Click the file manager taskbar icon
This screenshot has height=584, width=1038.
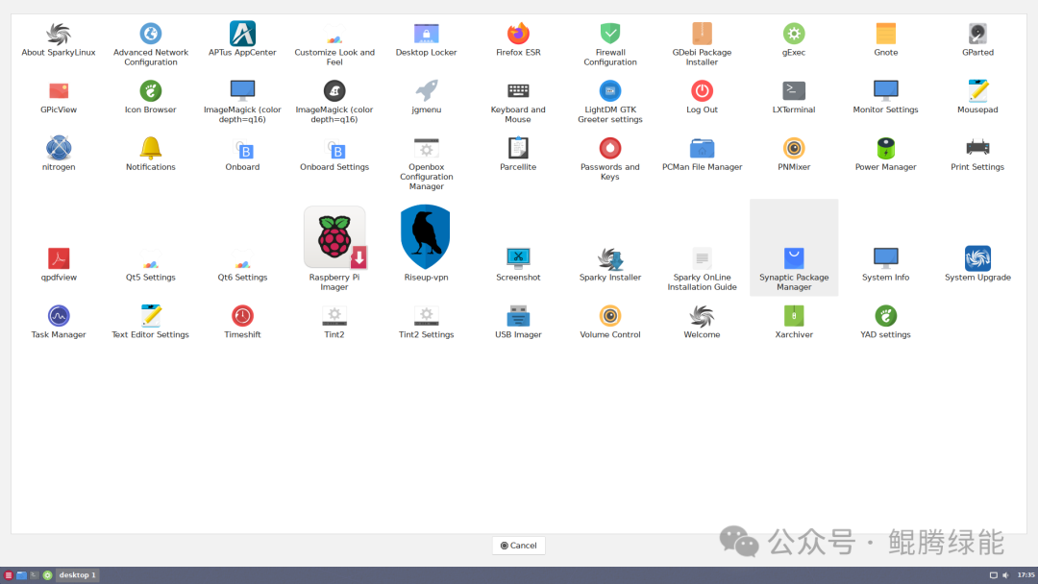click(x=21, y=575)
